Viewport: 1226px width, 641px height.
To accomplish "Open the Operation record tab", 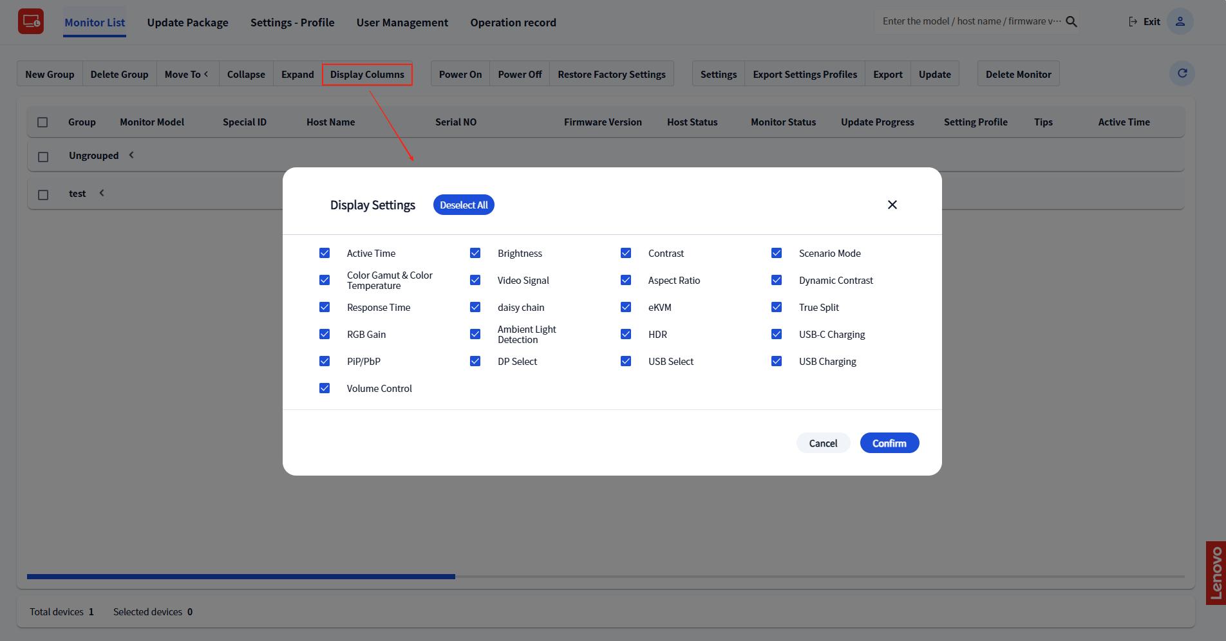I will tap(513, 23).
